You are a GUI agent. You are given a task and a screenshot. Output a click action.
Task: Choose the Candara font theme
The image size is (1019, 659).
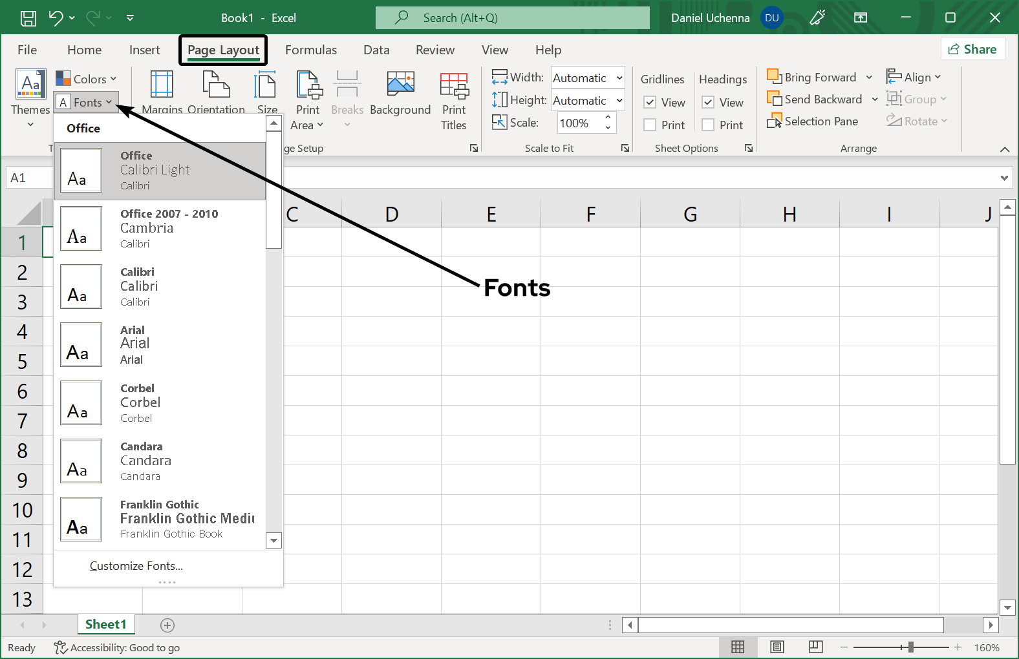pos(160,461)
